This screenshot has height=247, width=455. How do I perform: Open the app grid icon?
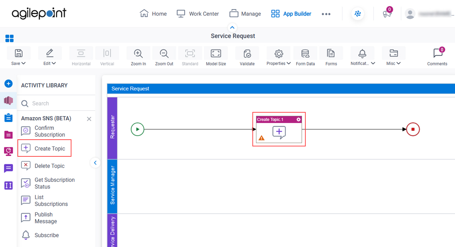(x=10, y=38)
